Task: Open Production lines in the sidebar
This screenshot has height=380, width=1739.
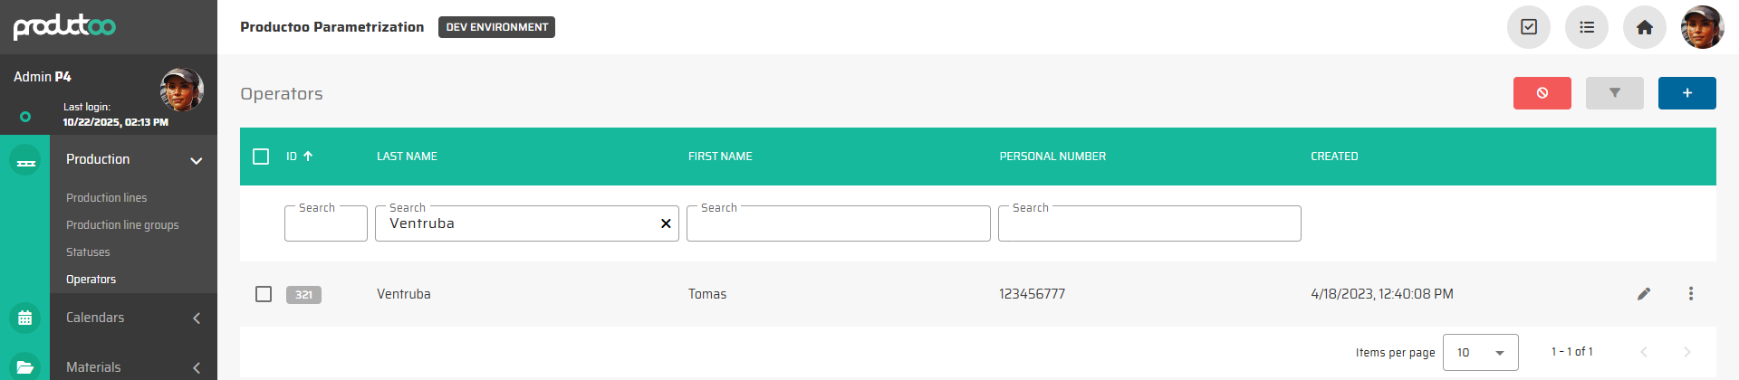Action: point(106,197)
